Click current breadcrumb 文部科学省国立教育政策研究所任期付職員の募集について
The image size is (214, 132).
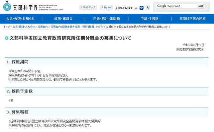[138, 27]
